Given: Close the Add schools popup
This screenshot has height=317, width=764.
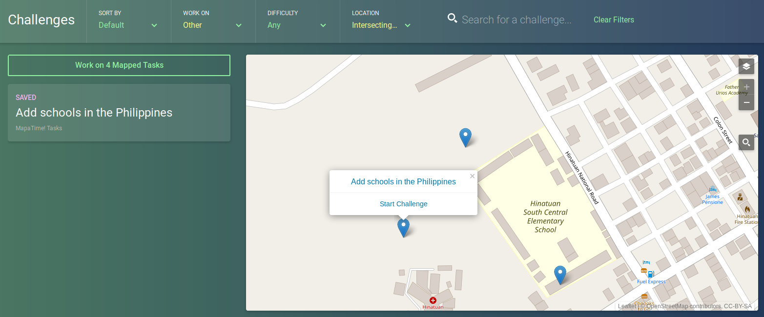Looking at the screenshot, I should tap(472, 176).
